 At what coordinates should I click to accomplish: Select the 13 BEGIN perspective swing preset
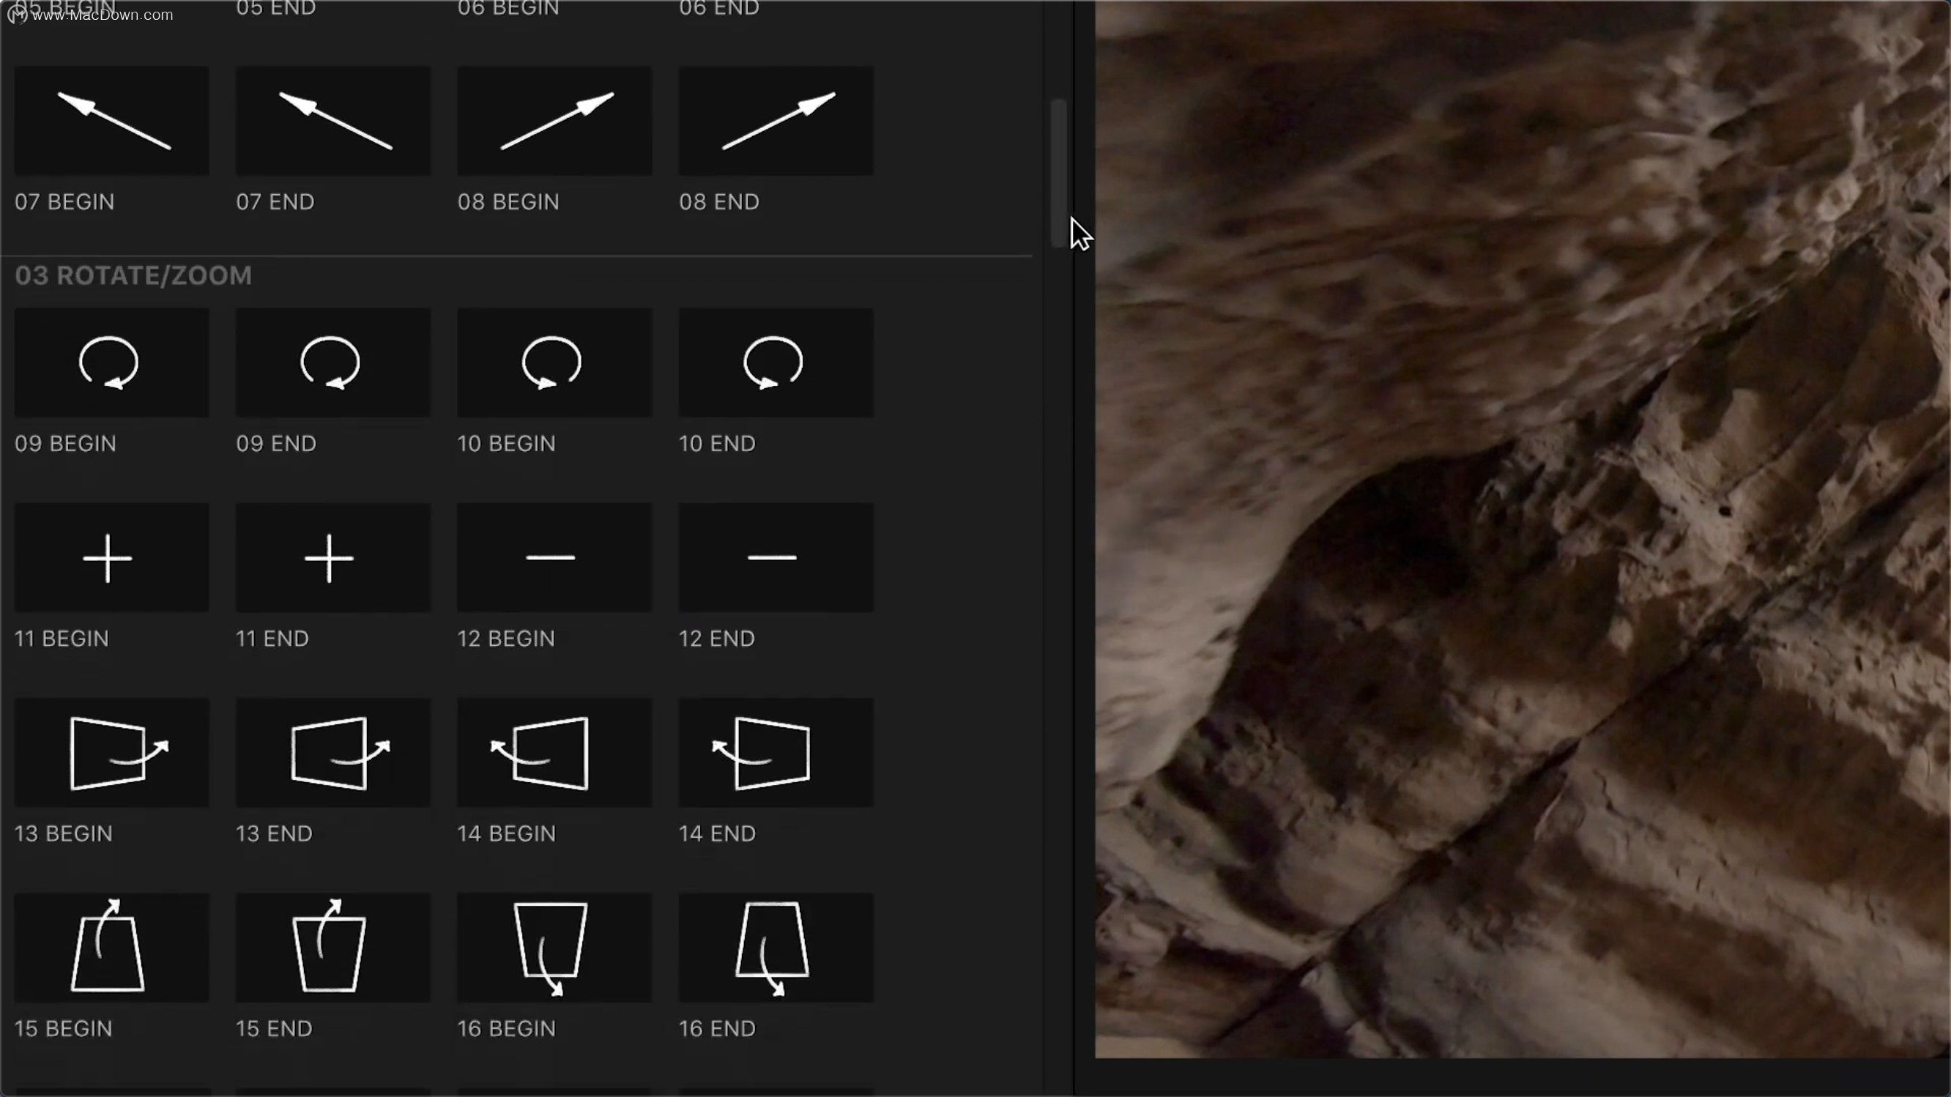tap(111, 753)
